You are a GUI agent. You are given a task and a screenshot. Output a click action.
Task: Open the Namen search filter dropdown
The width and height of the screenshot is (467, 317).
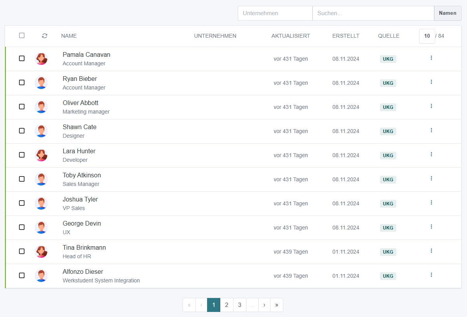(x=448, y=13)
